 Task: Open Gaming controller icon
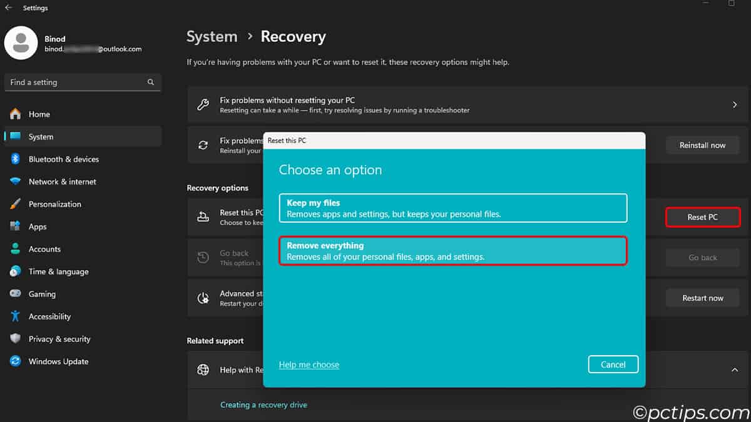tap(16, 294)
